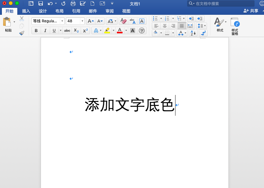The width and height of the screenshot is (264, 188).
Task: Open the underline style dropdown arrow
Action: [60, 30]
